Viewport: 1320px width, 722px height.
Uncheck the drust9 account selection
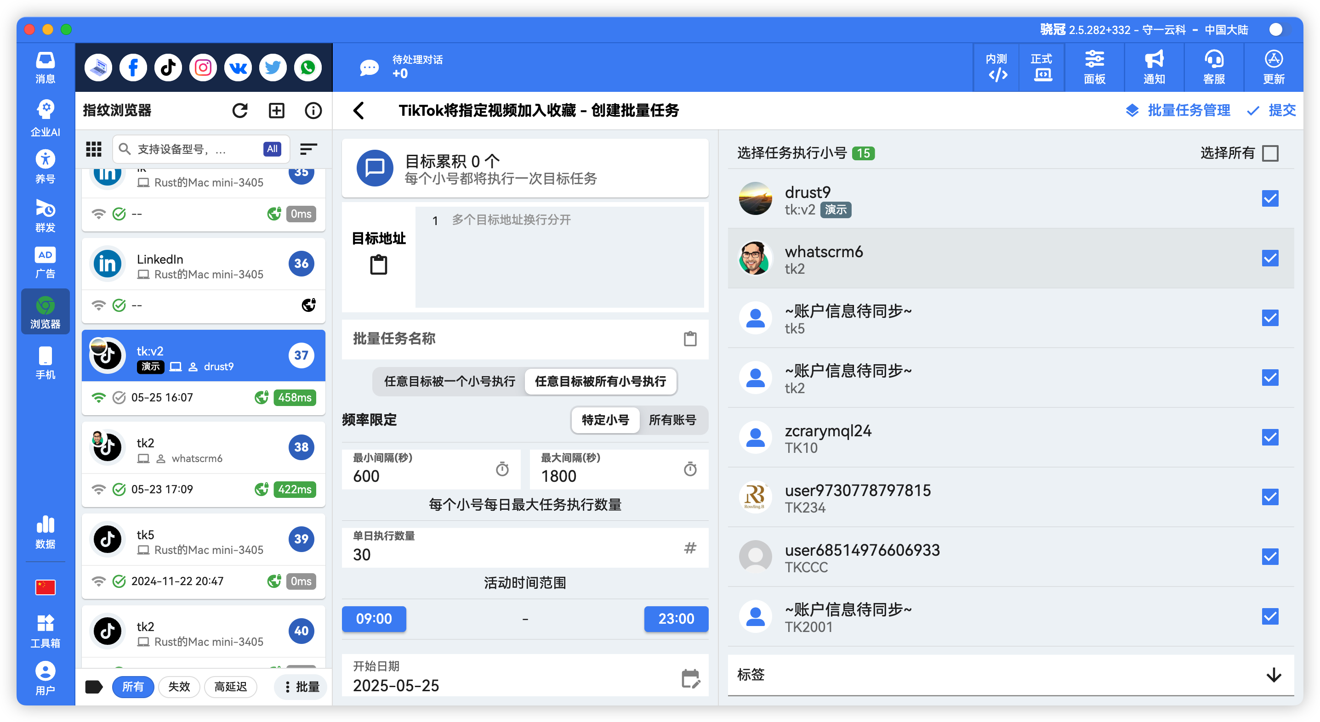(x=1270, y=199)
